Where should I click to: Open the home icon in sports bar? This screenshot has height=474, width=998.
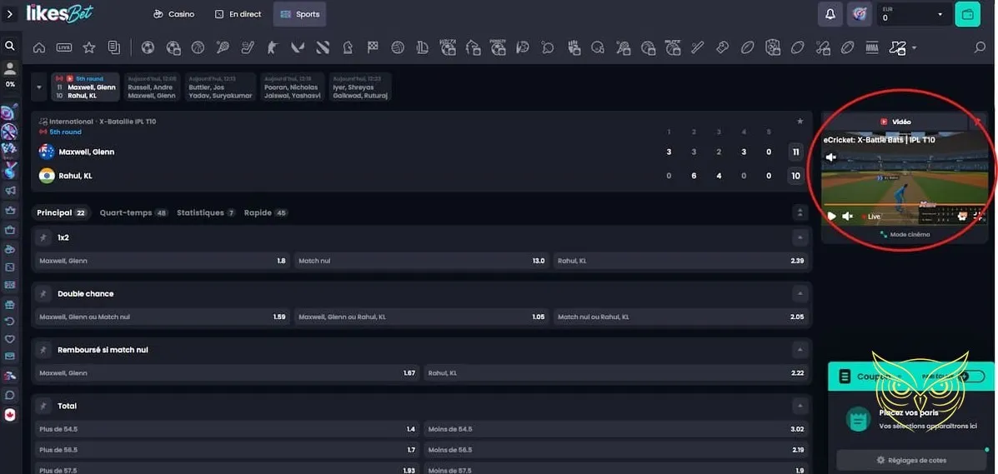tap(39, 47)
